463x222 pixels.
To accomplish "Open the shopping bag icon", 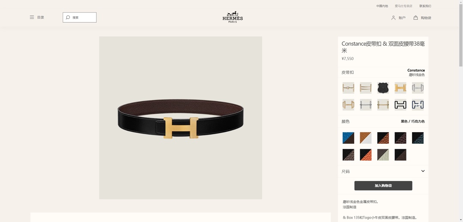I will [x=415, y=18].
